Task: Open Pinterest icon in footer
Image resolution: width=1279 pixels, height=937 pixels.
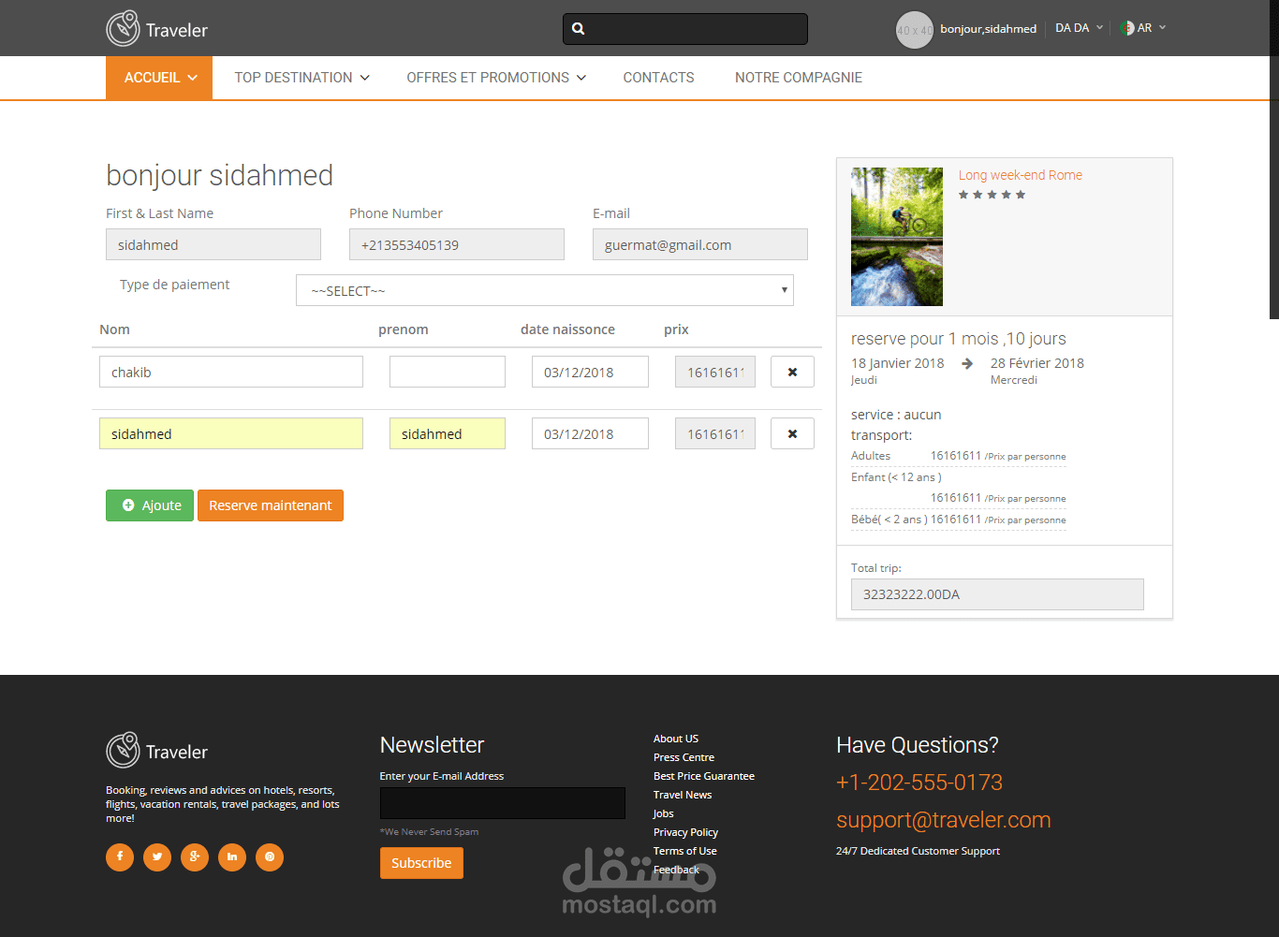Action: point(270,856)
